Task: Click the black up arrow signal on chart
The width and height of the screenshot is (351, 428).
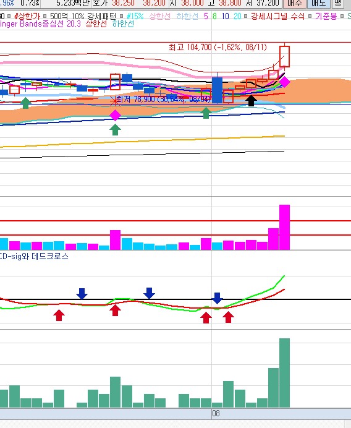Action: pos(251,100)
